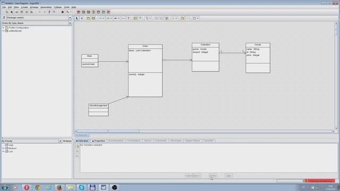The height and width of the screenshot is (191, 340).
Task: Click the Back button in ToDo pane
Action: coord(189,176)
